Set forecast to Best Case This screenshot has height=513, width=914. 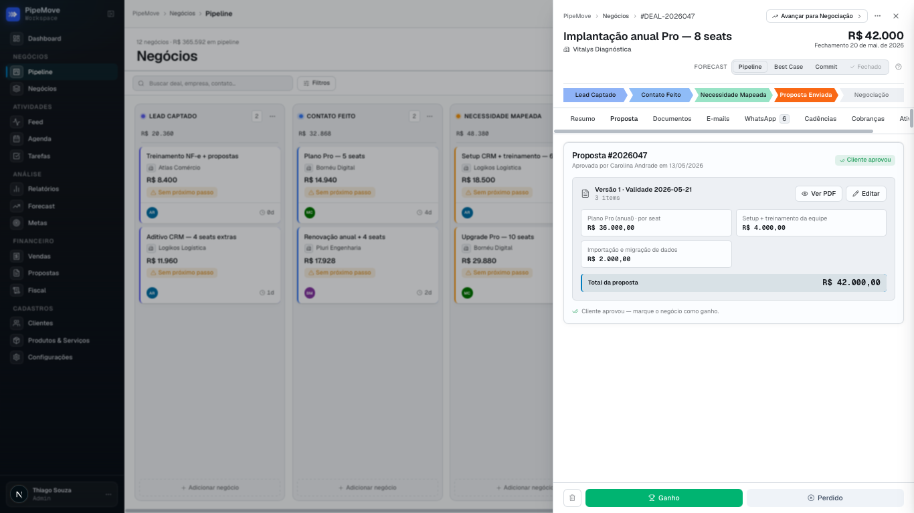(x=788, y=67)
